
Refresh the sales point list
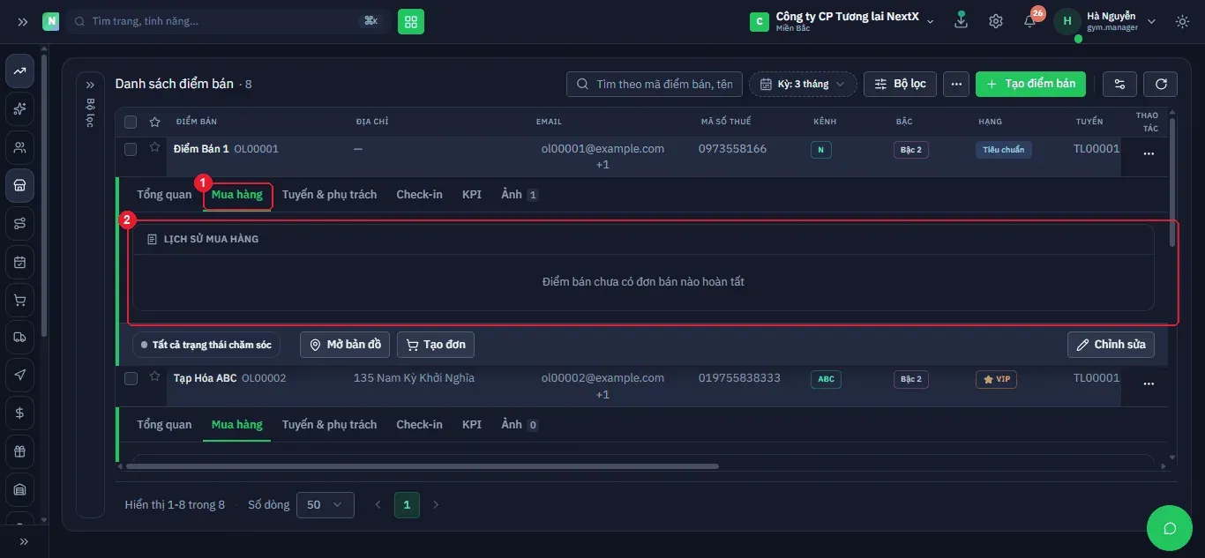click(x=1161, y=84)
